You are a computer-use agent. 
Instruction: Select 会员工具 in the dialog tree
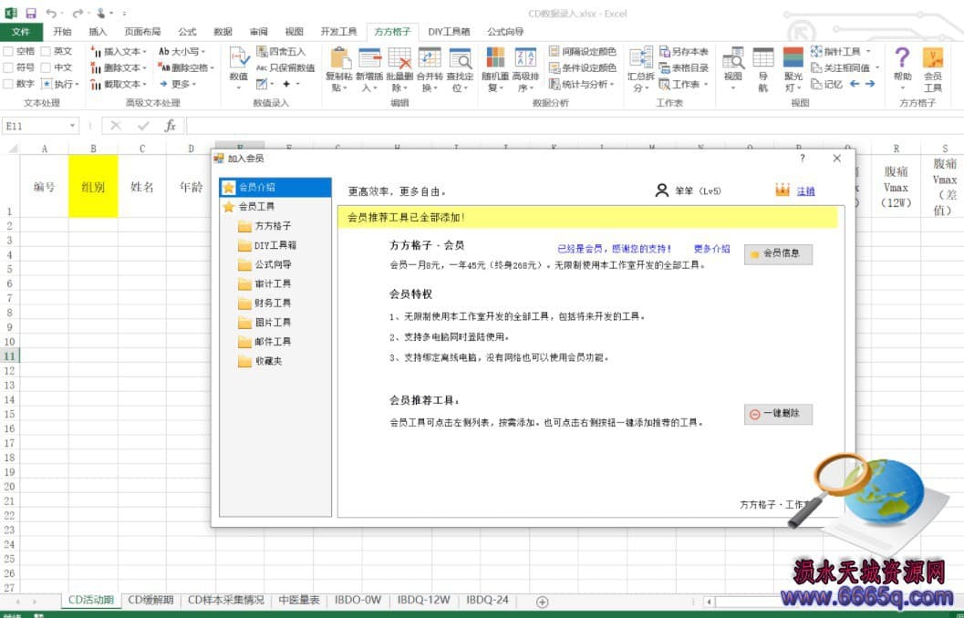click(x=256, y=207)
